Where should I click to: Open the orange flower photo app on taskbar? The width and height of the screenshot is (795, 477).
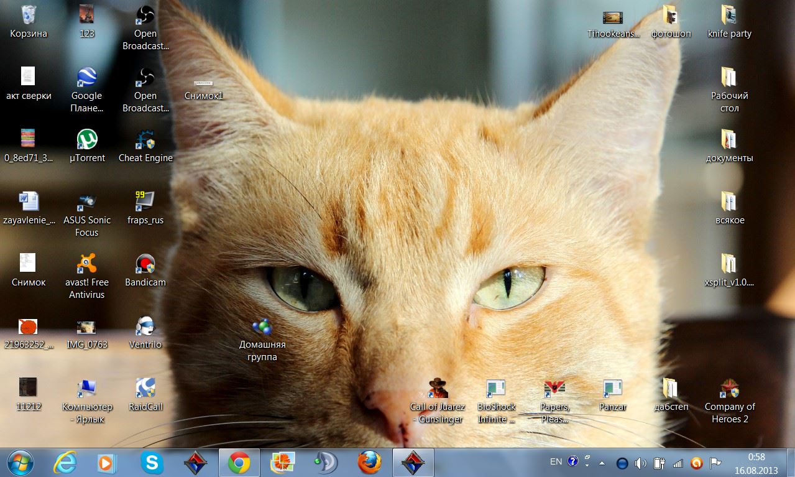coord(282,462)
